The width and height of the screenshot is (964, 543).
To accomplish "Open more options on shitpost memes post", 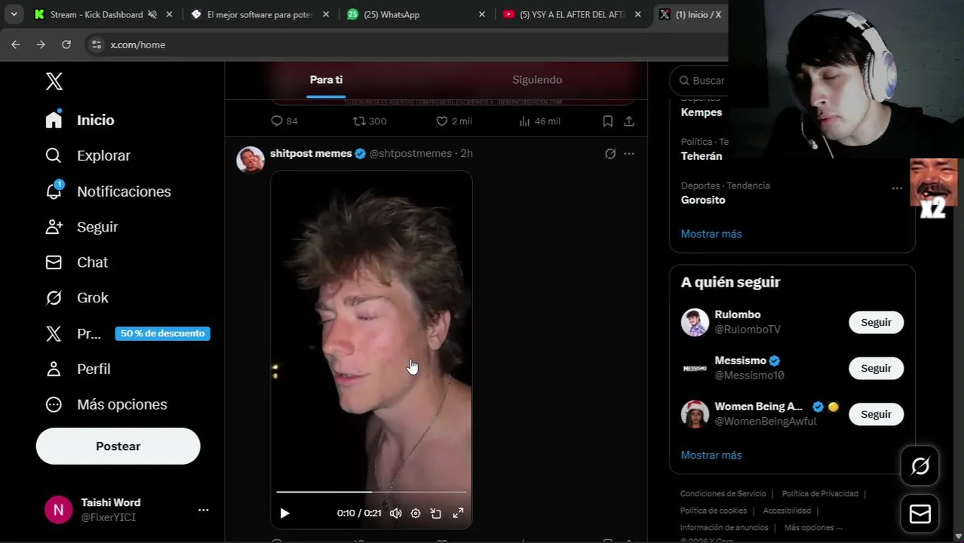I will coord(629,154).
